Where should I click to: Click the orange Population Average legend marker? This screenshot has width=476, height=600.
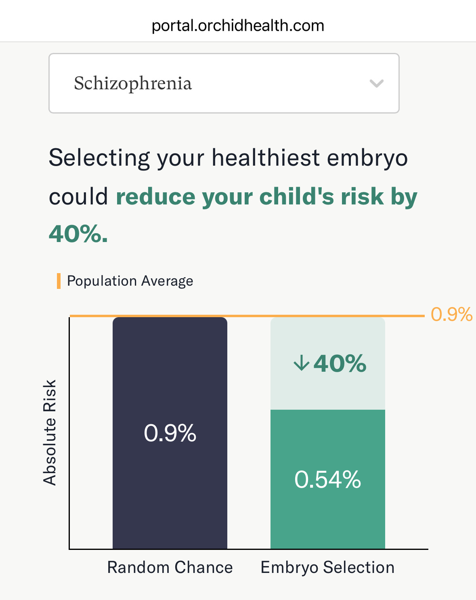(59, 280)
